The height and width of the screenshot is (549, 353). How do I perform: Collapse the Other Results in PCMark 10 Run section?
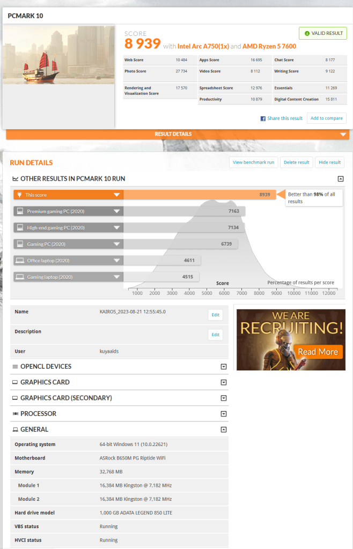click(340, 179)
